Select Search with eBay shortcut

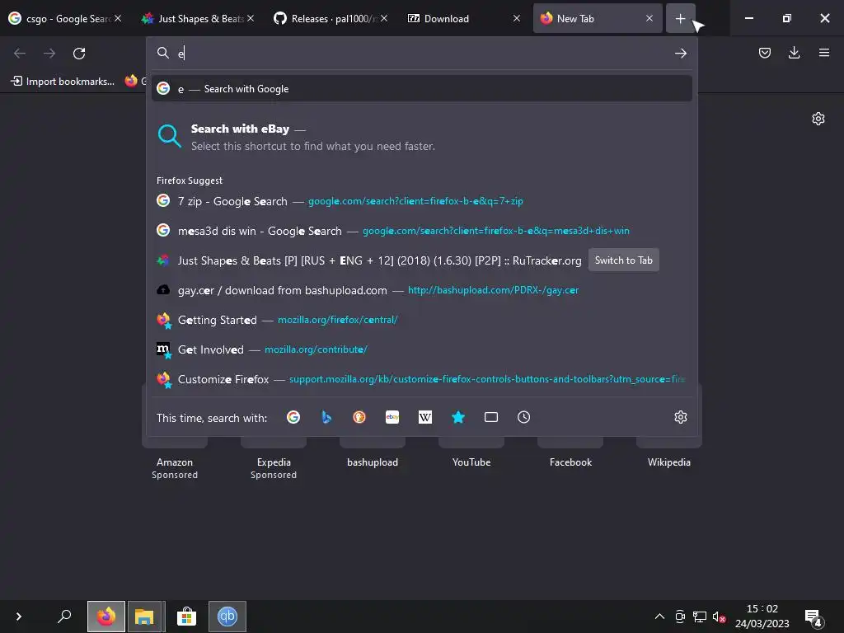click(x=422, y=138)
